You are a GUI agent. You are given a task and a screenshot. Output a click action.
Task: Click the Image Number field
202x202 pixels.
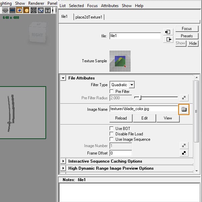(x=121, y=146)
